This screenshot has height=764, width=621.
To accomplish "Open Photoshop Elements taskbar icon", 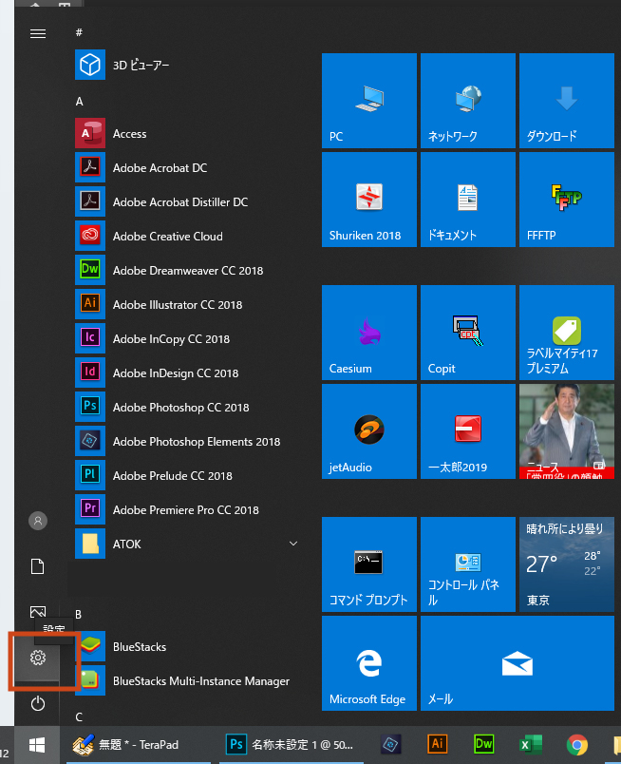I will pos(391,744).
